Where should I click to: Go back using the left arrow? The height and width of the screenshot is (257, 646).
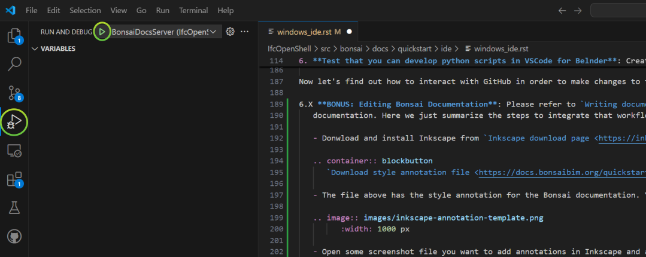coord(562,11)
